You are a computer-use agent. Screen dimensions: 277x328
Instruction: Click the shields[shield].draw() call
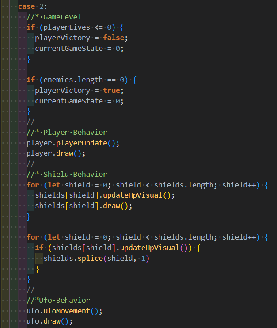tap(83, 206)
